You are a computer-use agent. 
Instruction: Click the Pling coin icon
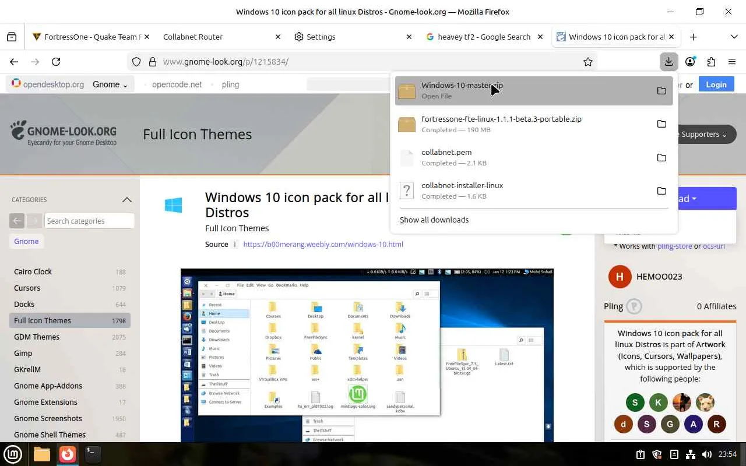tap(634, 306)
